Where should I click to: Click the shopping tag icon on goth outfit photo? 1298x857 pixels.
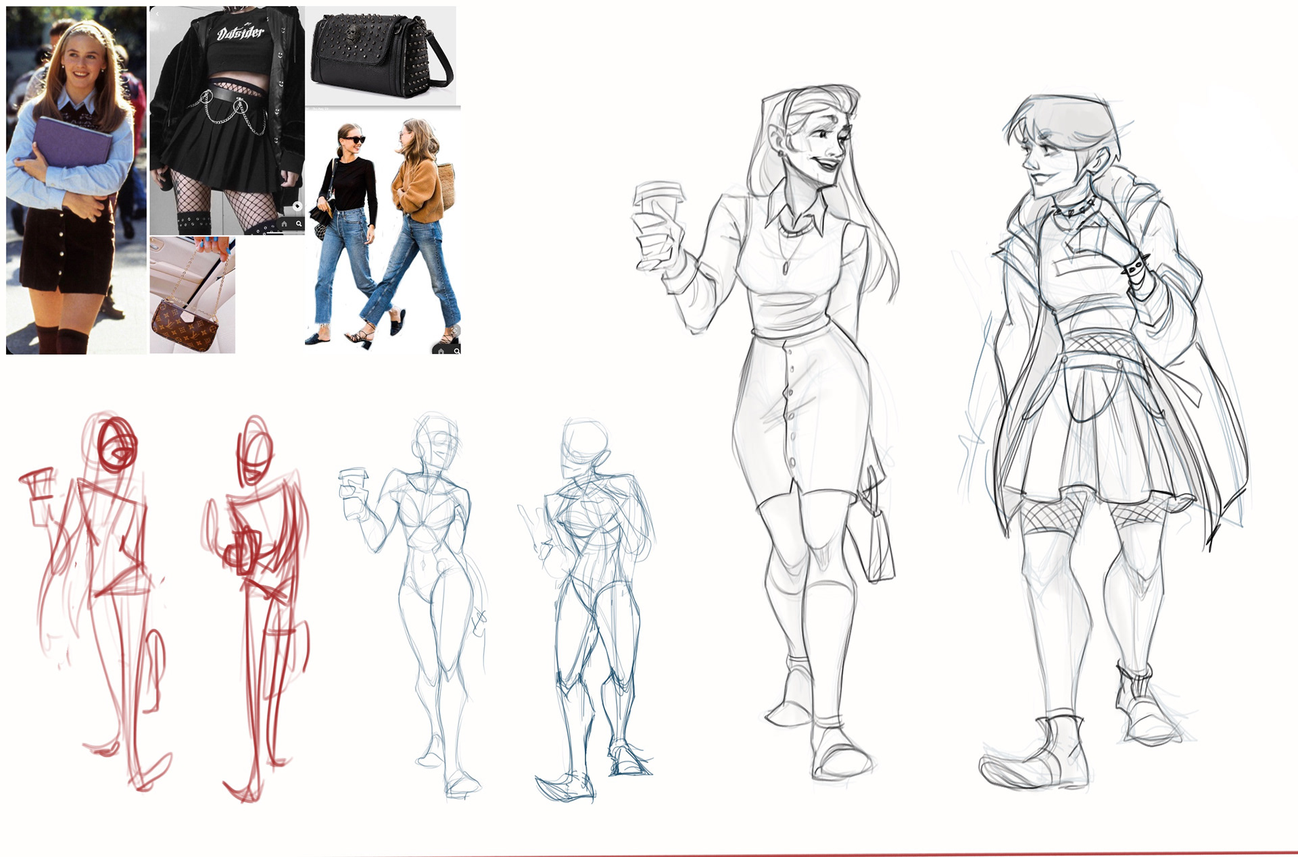point(297,206)
